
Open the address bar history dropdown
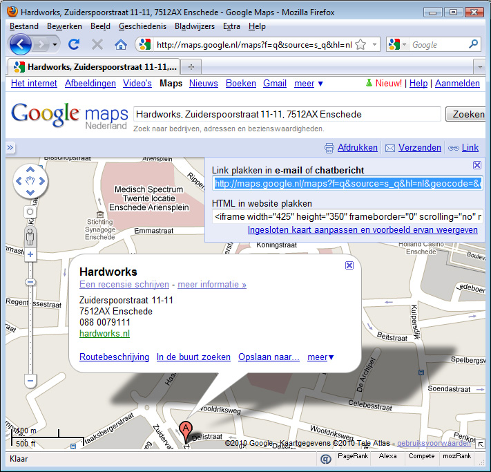coord(374,44)
